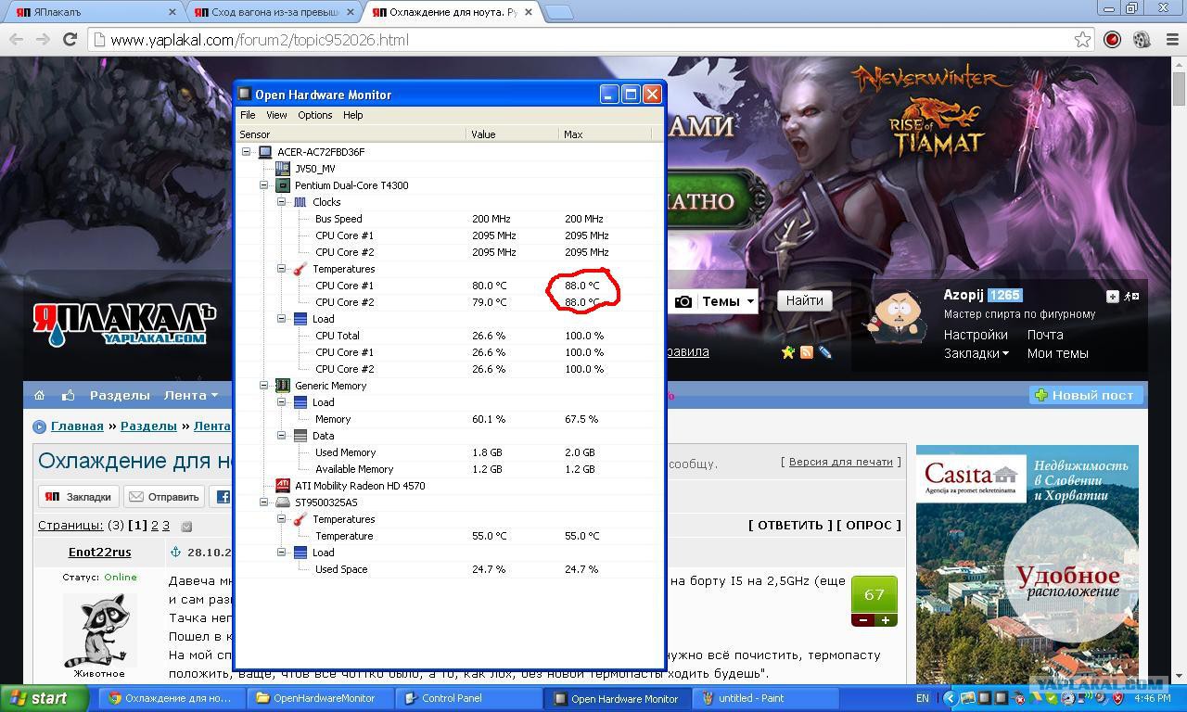Open the File menu in Open Hardware Monitor
Viewport: 1187px width, 712px height.
pyautogui.click(x=248, y=115)
